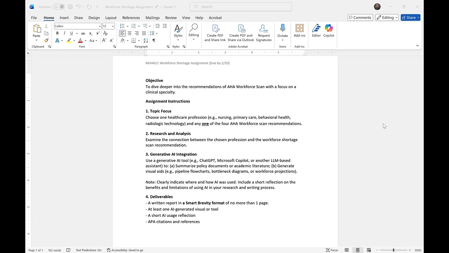Undo the last action
This screenshot has height=253, width=449.
(x=78, y=7)
